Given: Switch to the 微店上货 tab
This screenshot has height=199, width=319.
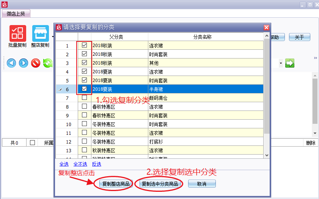Looking at the screenshot, I should (x=16, y=14).
